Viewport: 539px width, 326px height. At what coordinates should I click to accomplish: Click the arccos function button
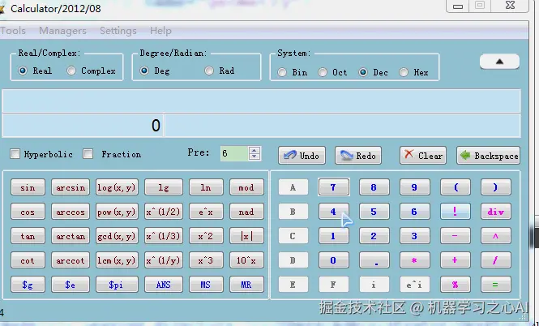(x=71, y=212)
